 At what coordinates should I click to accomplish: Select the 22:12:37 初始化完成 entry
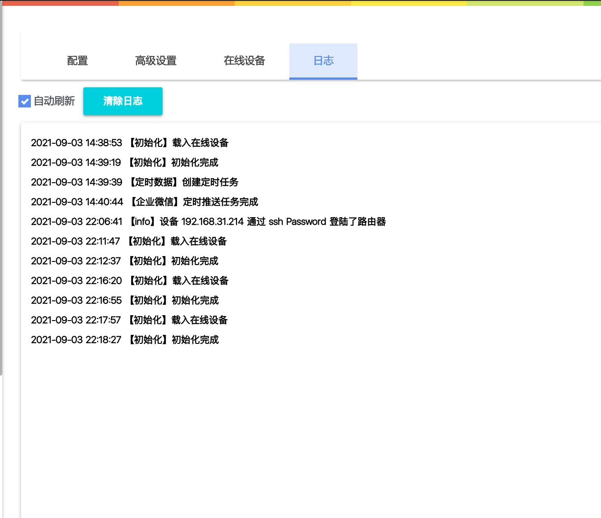coord(124,261)
